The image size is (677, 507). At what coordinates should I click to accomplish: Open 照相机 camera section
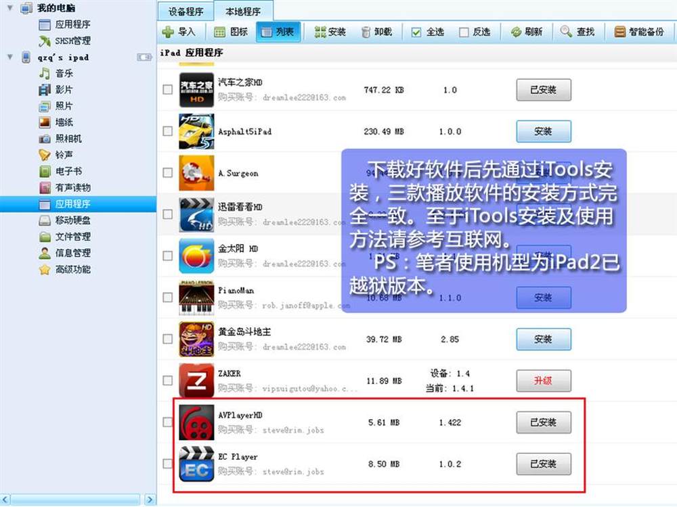(x=60, y=139)
